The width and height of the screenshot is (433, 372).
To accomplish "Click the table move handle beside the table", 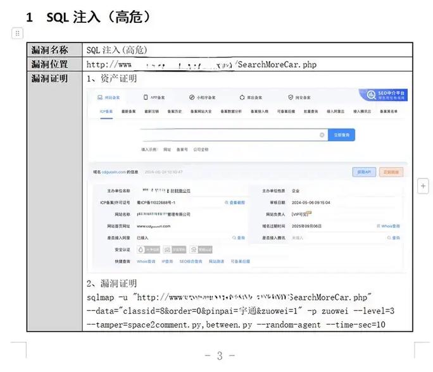I will click(x=17, y=34).
